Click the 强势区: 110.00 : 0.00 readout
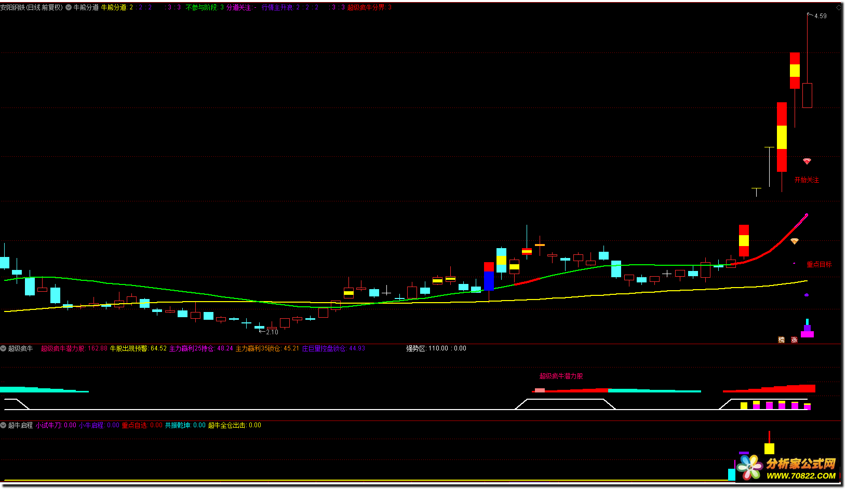 tap(436, 348)
